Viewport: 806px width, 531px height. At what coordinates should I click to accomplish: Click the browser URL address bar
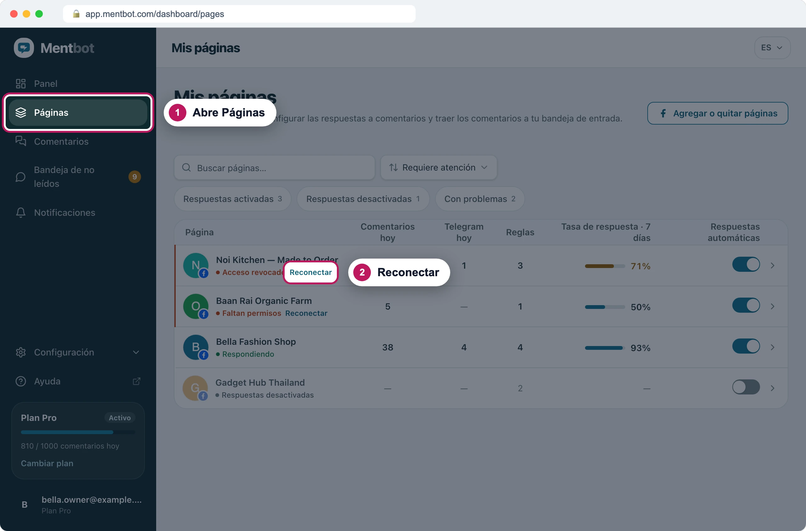click(239, 14)
